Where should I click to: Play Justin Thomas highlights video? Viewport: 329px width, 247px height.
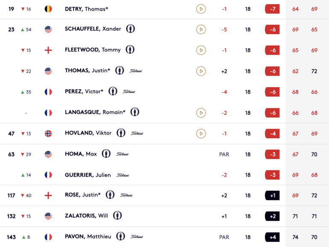click(201, 71)
